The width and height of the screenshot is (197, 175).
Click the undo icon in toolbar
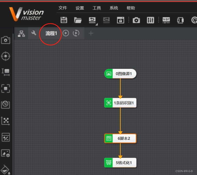(92, 20)
